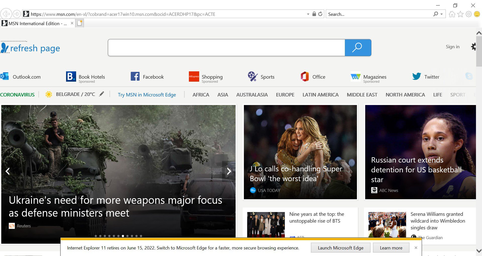Go to previous carousel slide arrow

pos(8,171)
